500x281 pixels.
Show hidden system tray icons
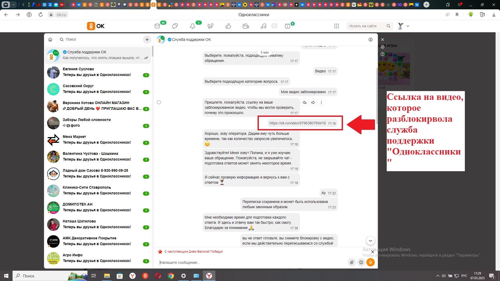tap(438, 276)
